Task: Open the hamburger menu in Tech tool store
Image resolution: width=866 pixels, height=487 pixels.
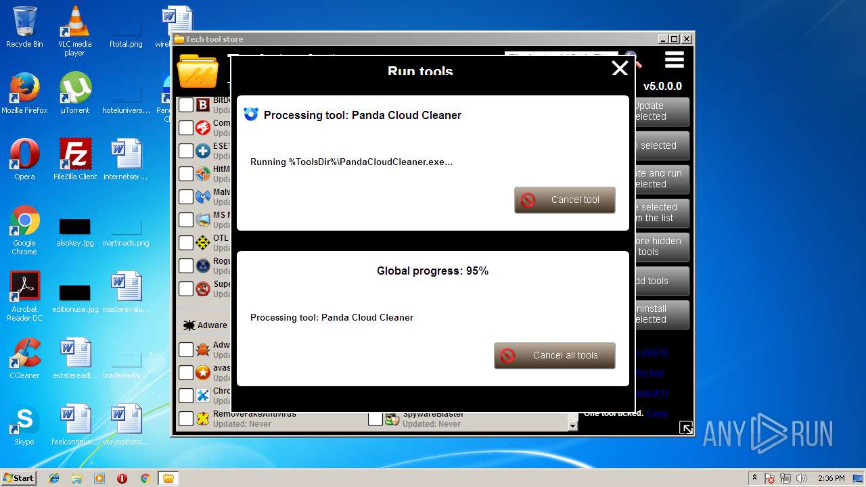Action: [675, 60]
